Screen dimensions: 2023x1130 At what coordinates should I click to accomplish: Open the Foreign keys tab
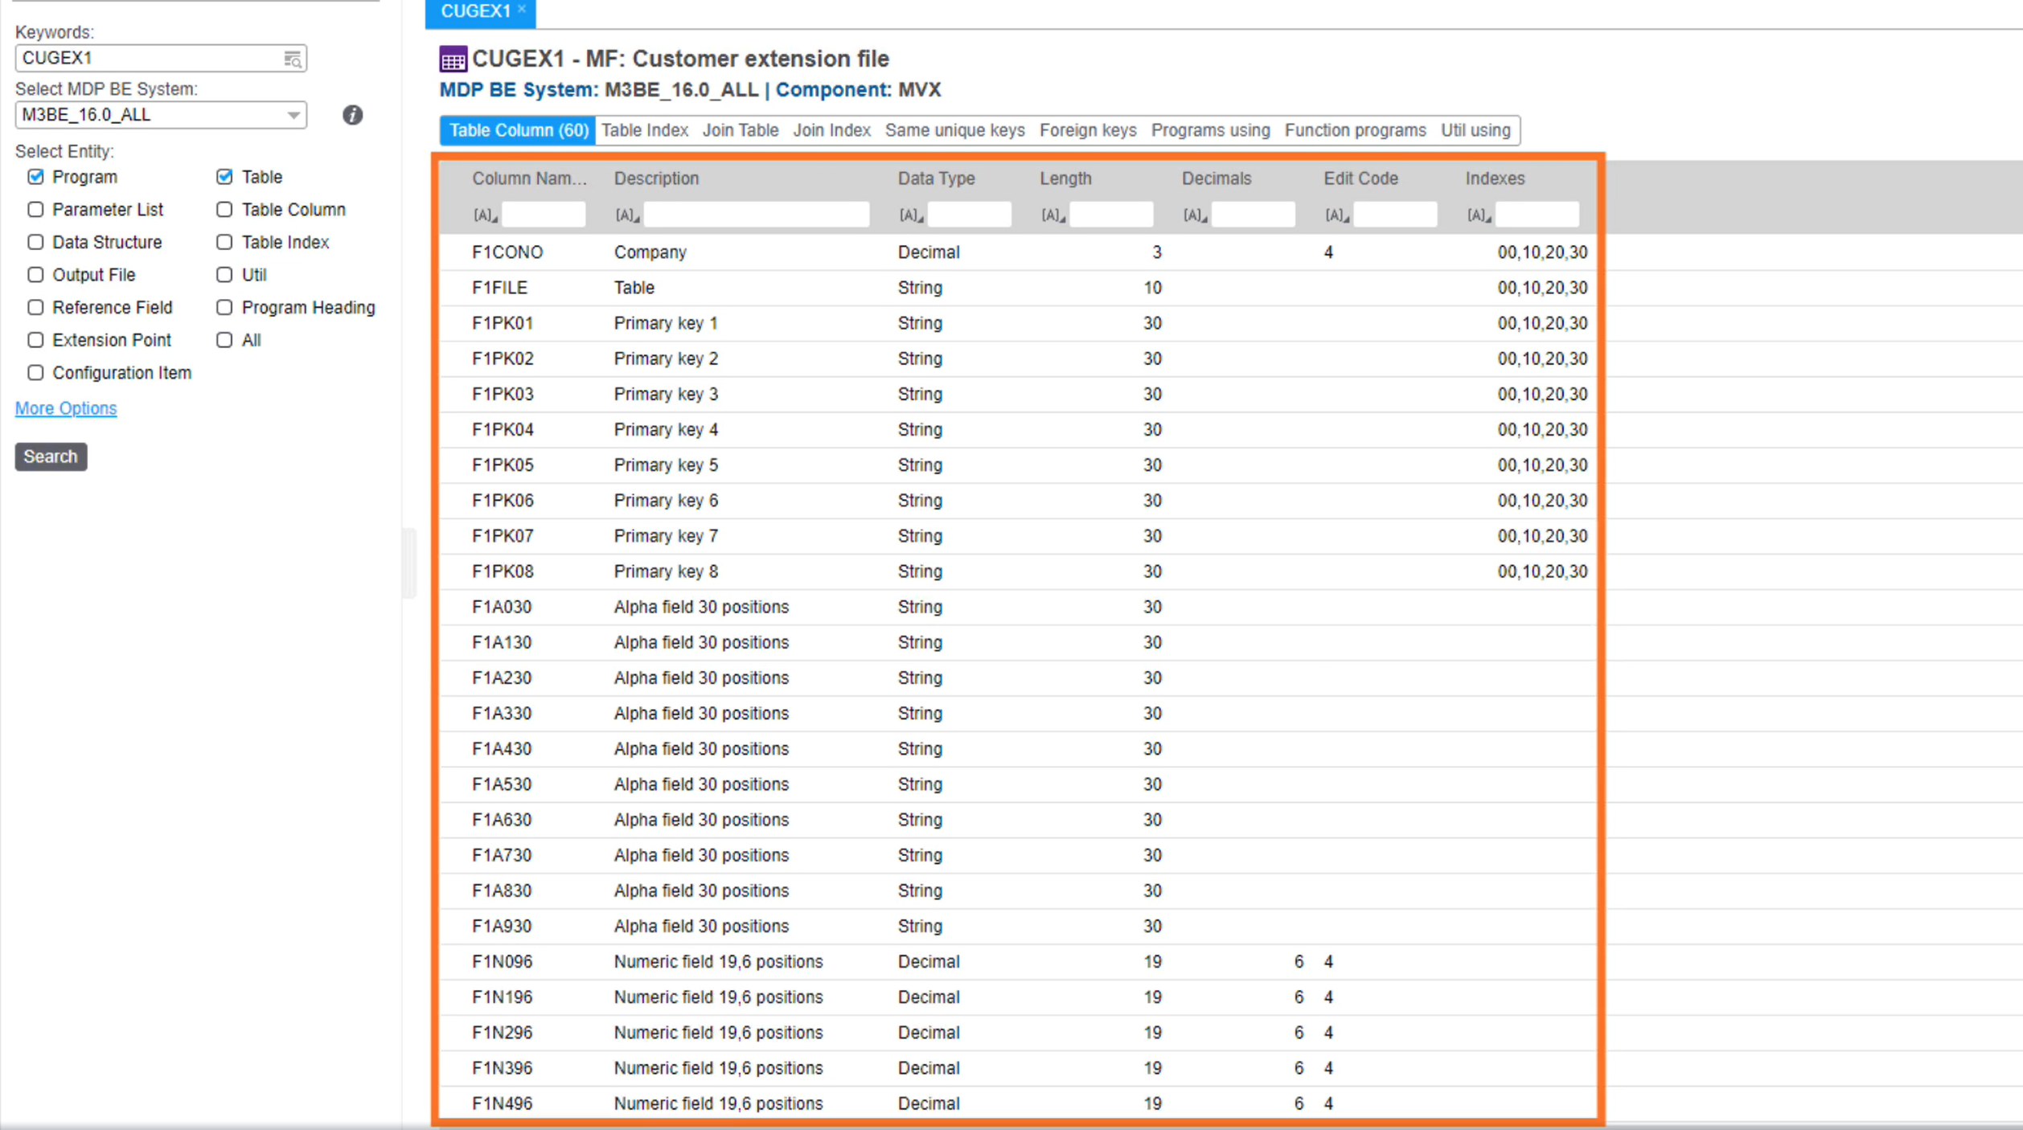click(x=1088, y=130)
